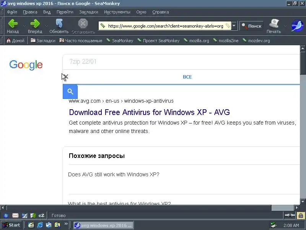This screenshot has width=306, height=230.
Task: Expand Печать button dropdown arrow
Action: [285, 26]
